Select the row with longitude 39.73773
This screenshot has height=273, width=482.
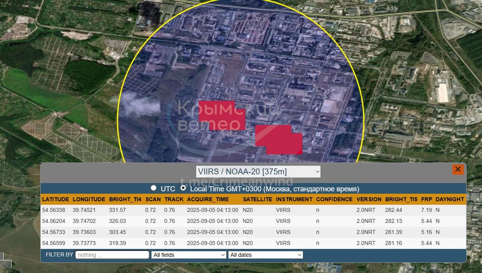[253, 243]
